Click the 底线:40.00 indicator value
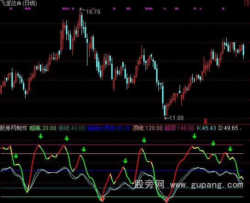This screenshot has width=250, height=203. pos(71,128)
